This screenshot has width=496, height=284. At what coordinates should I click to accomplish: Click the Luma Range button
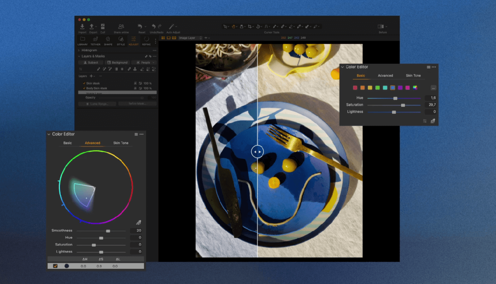tap(98, 104)
